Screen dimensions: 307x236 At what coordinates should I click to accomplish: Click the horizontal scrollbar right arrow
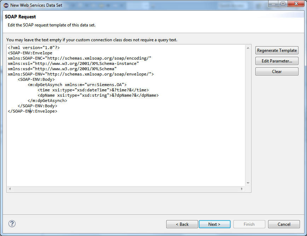(242, 189)
